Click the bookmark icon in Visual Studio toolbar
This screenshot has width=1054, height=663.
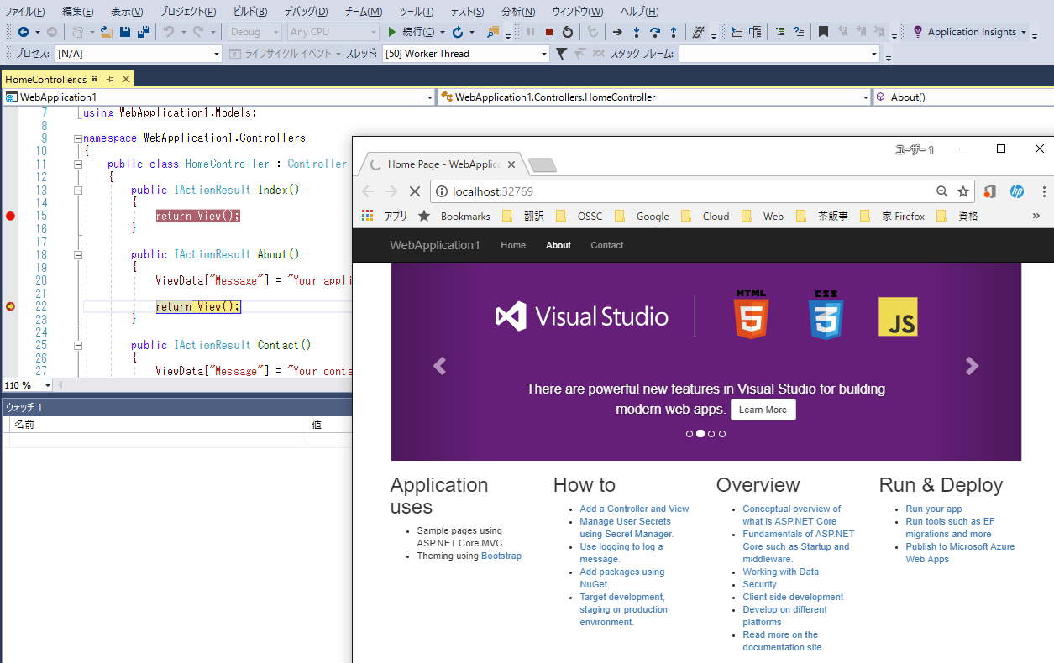[x=823, y=32]
